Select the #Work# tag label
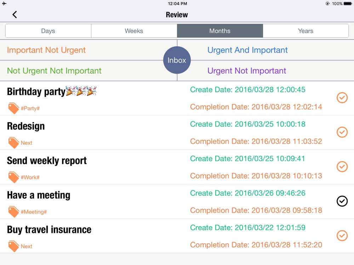Viewport: 354px width, 265px height. click(30, 177)
